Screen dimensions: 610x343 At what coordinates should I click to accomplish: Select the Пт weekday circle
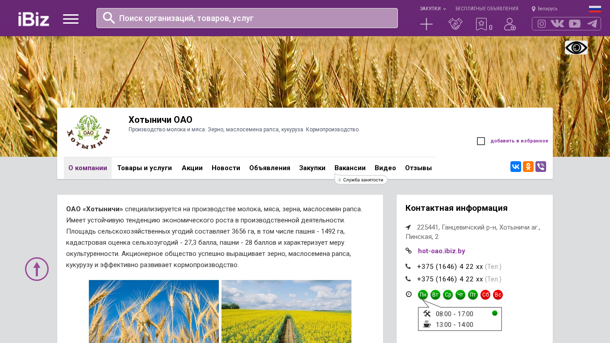pos(473,295)
